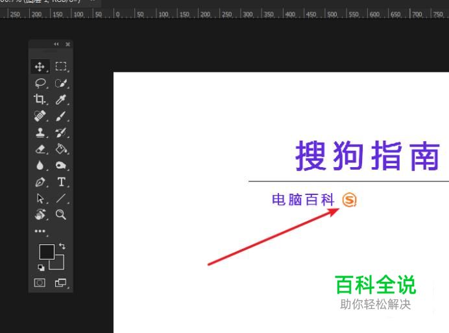Viewport: 449px width, 333px height.
Task: Select the History Brush tool
Action: 61,133
